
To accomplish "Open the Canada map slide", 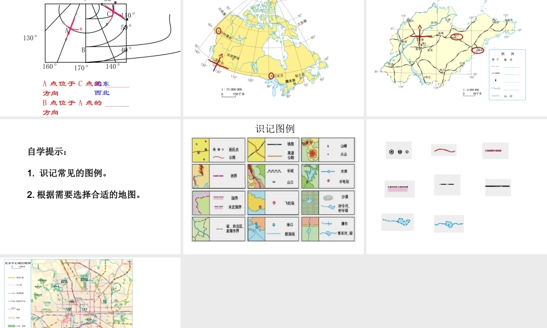I will pyautogui.click(x=273, y=58).
